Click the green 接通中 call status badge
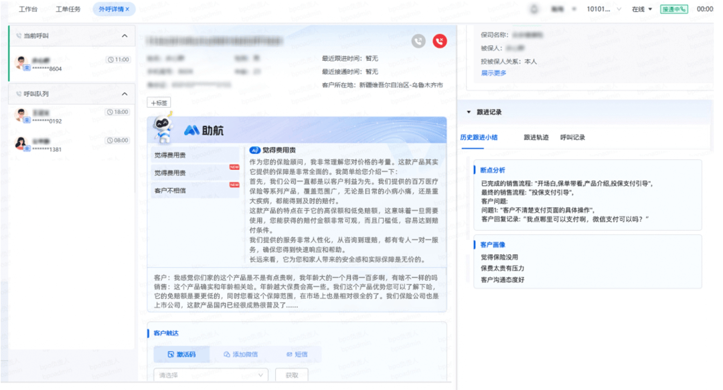723x390 pixels. 673,9
